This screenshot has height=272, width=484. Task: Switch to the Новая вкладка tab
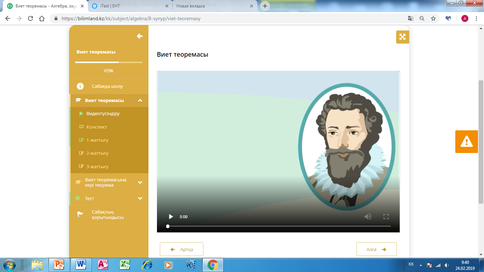click(x=215, y=6)
